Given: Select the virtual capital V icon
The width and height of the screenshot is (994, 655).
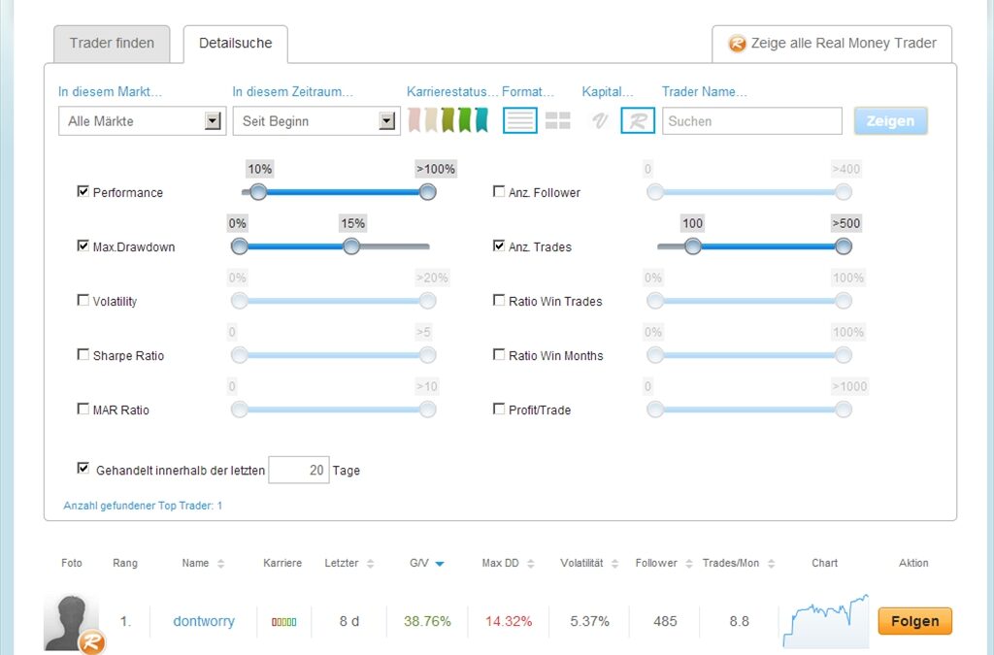Looking at the screenshot, I should tap(600, 121).
